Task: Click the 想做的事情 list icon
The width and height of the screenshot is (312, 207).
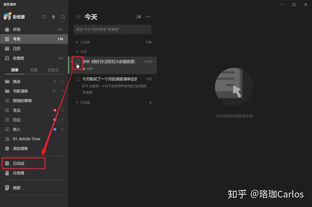Action: 7,101
